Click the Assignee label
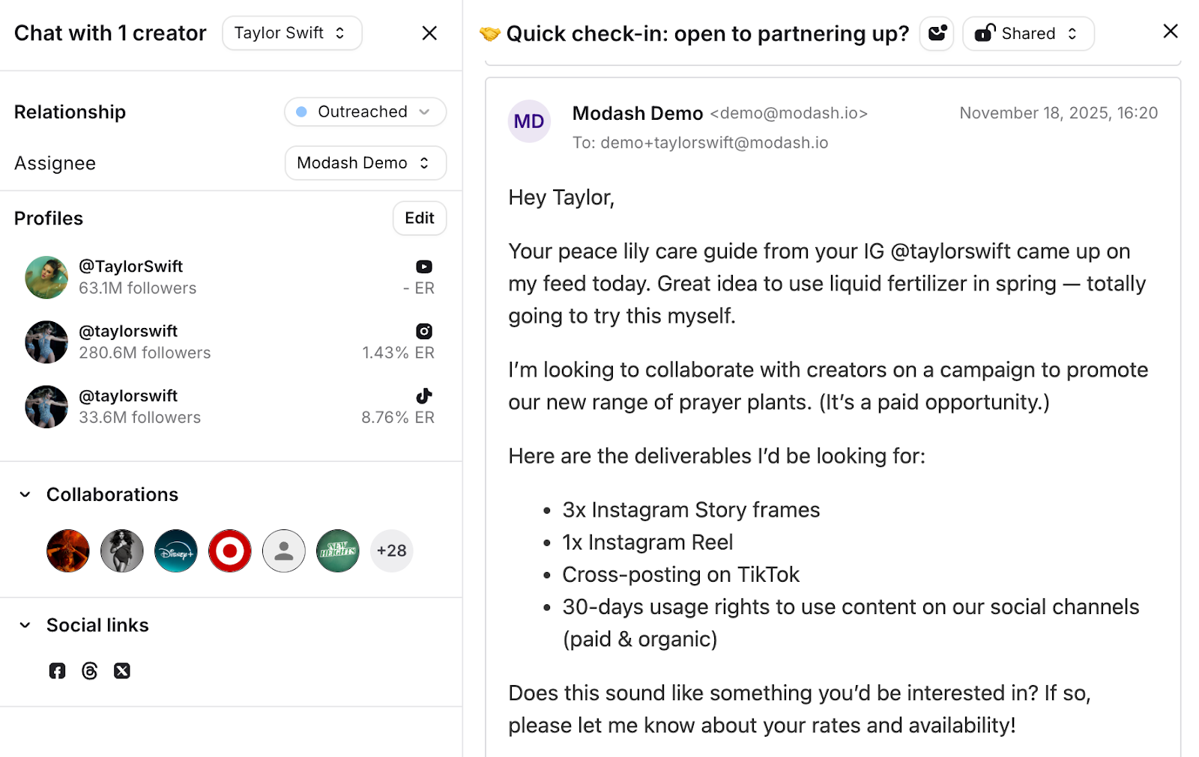Image resolution: width=1199 pixels, height=757 pixels. (x=55, y=163)
